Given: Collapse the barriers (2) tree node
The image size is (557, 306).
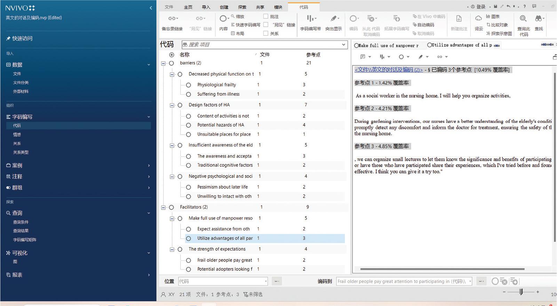Looking at the screenshot, I should (163, 63).
